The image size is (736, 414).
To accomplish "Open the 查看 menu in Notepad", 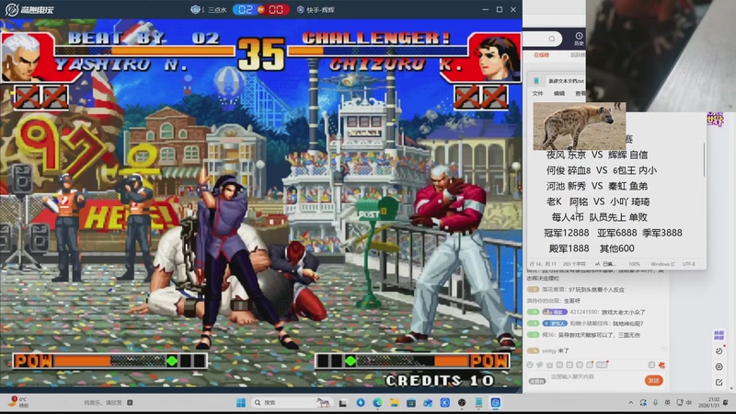I will click(581, 94).
